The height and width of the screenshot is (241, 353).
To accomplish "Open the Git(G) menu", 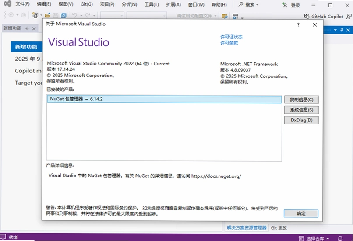I will click(x=86, y=4).
